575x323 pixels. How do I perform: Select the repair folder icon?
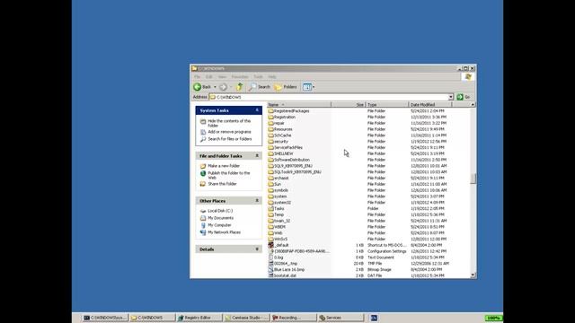270,123
